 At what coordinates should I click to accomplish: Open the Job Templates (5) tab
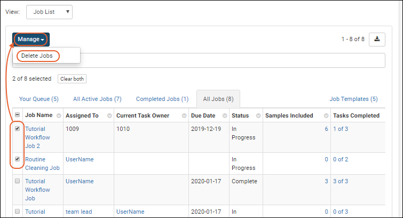coord(353,99)
